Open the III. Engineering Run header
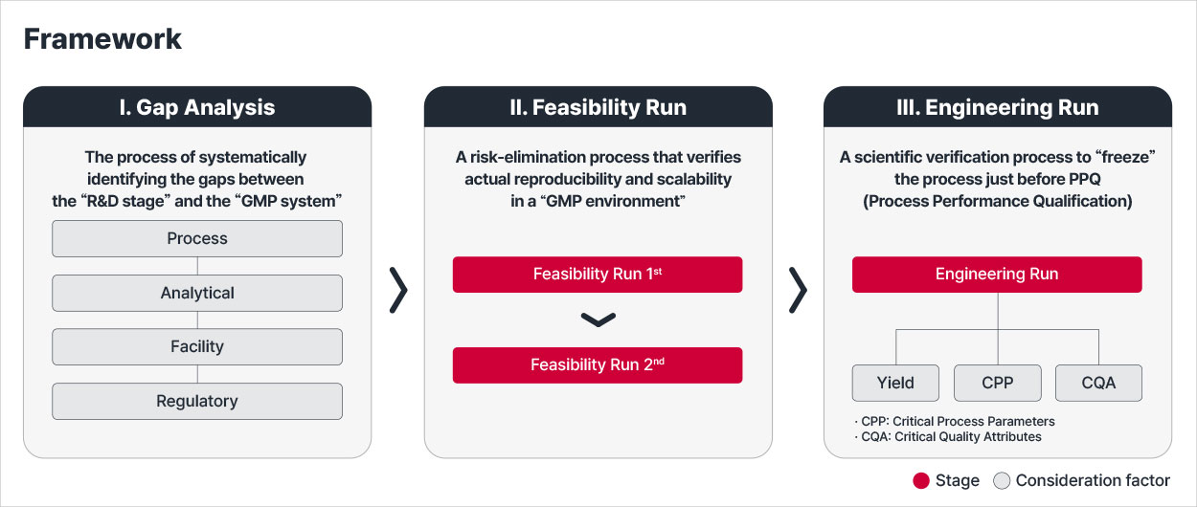Image resolution: width=1197 pixels, height=507 pixels. (x=997, y=108)
